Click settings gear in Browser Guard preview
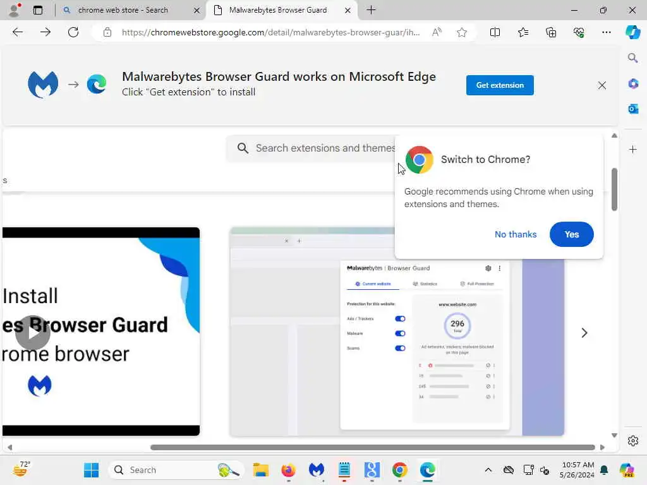Screen dimensions: 647x485 [488, 268]
